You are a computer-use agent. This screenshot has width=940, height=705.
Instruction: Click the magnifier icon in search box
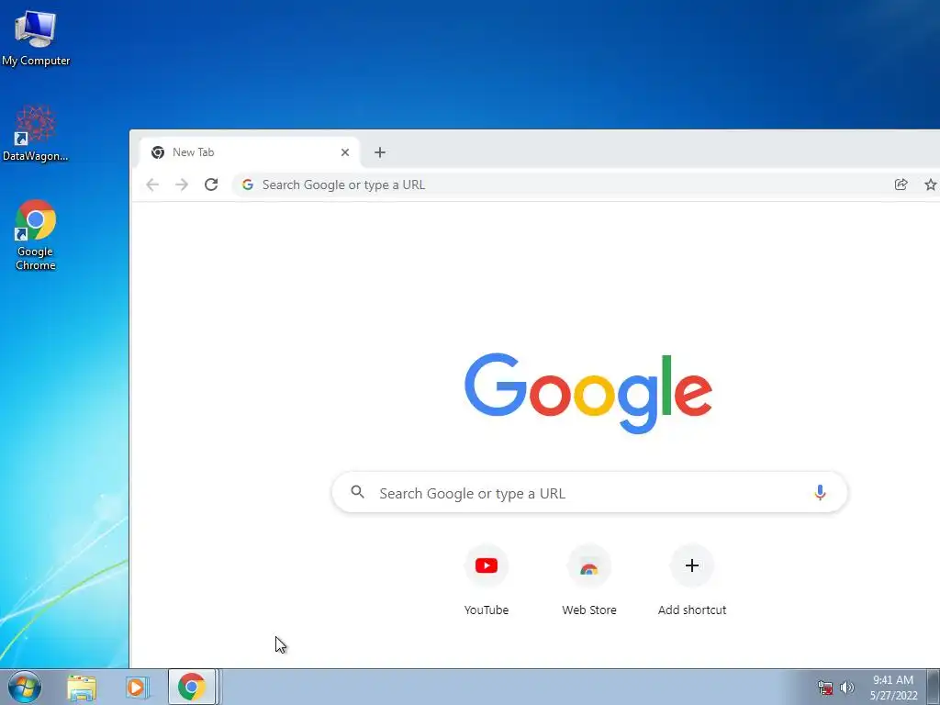[358, 492]
